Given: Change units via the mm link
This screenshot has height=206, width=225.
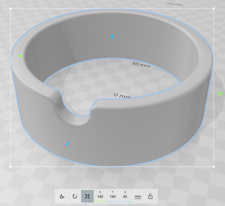Looking at the screenshot, I should pos(138,197).
